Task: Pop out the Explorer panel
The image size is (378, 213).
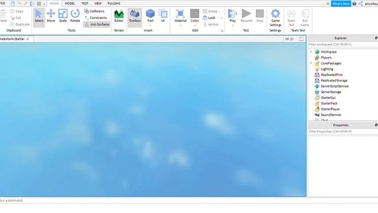Action: pos(376,38)
